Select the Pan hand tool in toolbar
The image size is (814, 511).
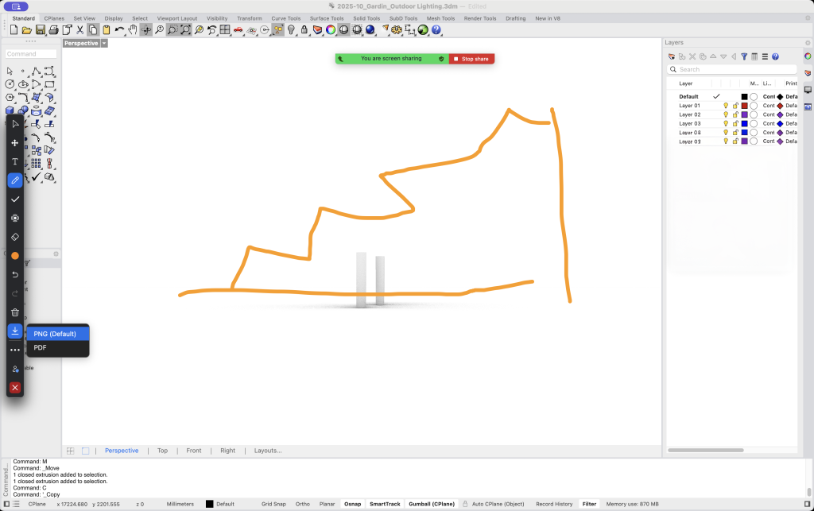click(133, 30)
